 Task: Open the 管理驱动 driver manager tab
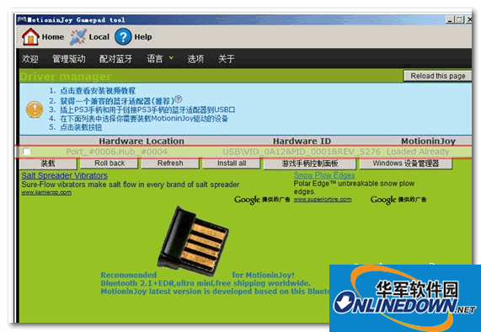click(69, 59)
